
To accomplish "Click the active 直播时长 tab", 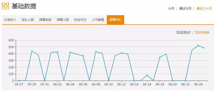I will (116, 20).
